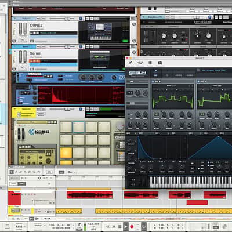Click the transport Rewind button
The image size is (232, 232).
[x=108, y=226]
